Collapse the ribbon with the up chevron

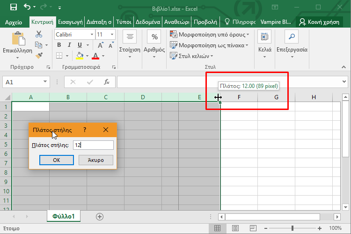344,67
